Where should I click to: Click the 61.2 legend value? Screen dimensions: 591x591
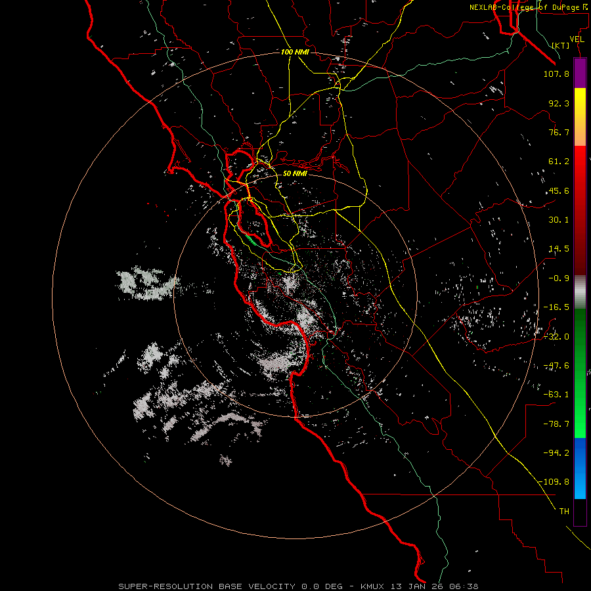(559, 162)
